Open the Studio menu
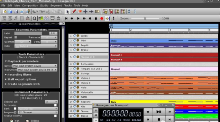The width and height of the screenshot is (220, 122). [44, 5]
